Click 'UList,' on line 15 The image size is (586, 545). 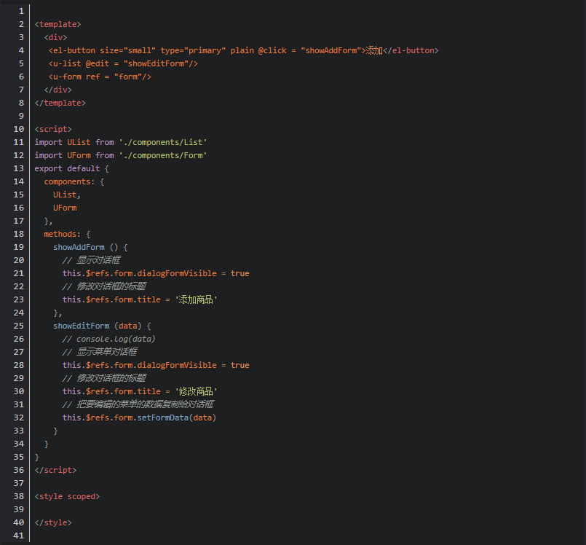click(x=67, y=195)
